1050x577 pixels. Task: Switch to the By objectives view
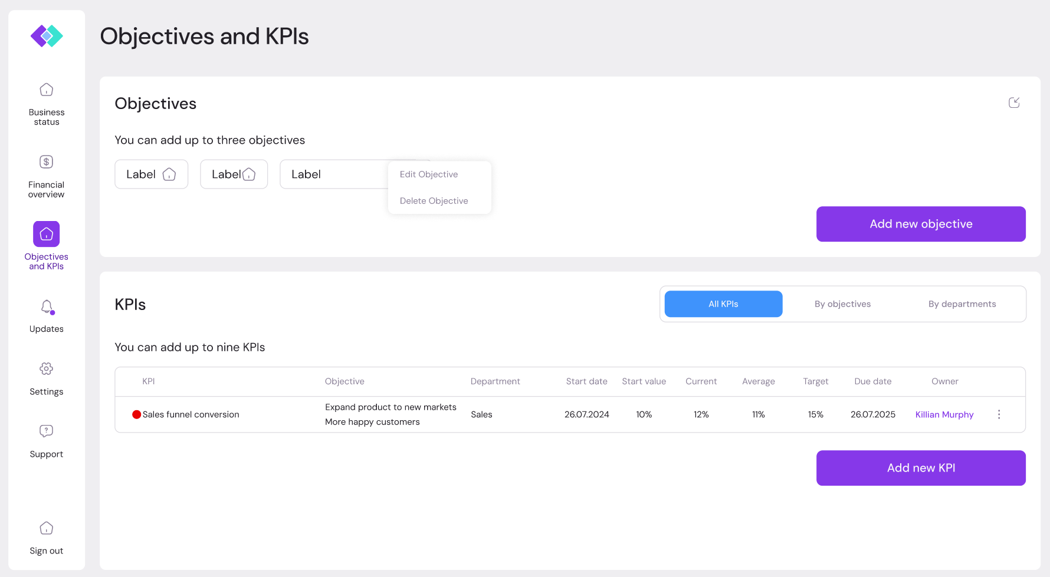click(x=842, y=304)
